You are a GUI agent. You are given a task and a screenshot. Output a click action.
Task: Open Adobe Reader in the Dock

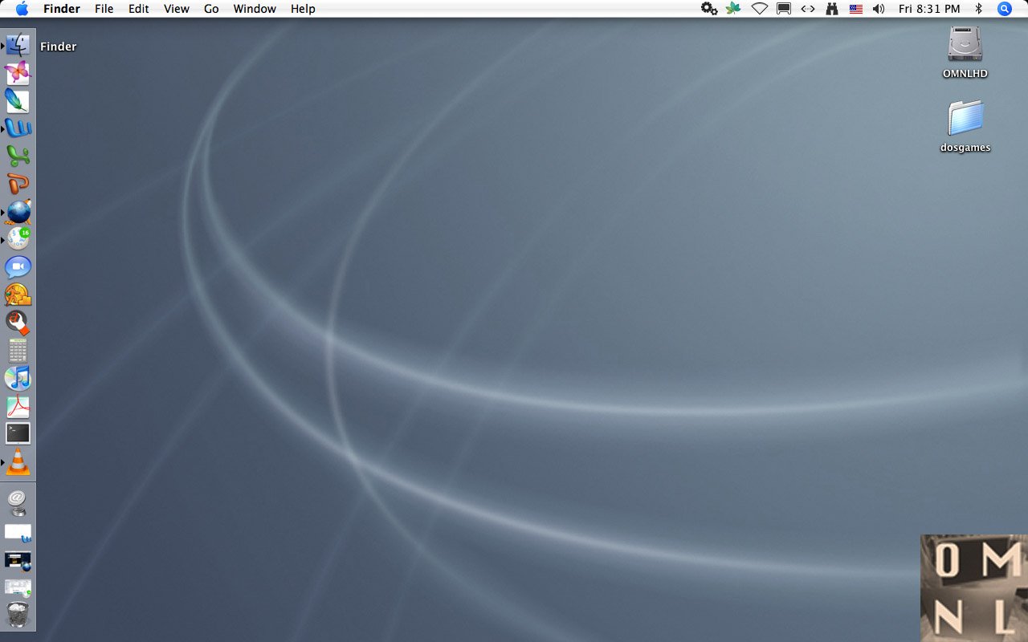pos(18,405)
